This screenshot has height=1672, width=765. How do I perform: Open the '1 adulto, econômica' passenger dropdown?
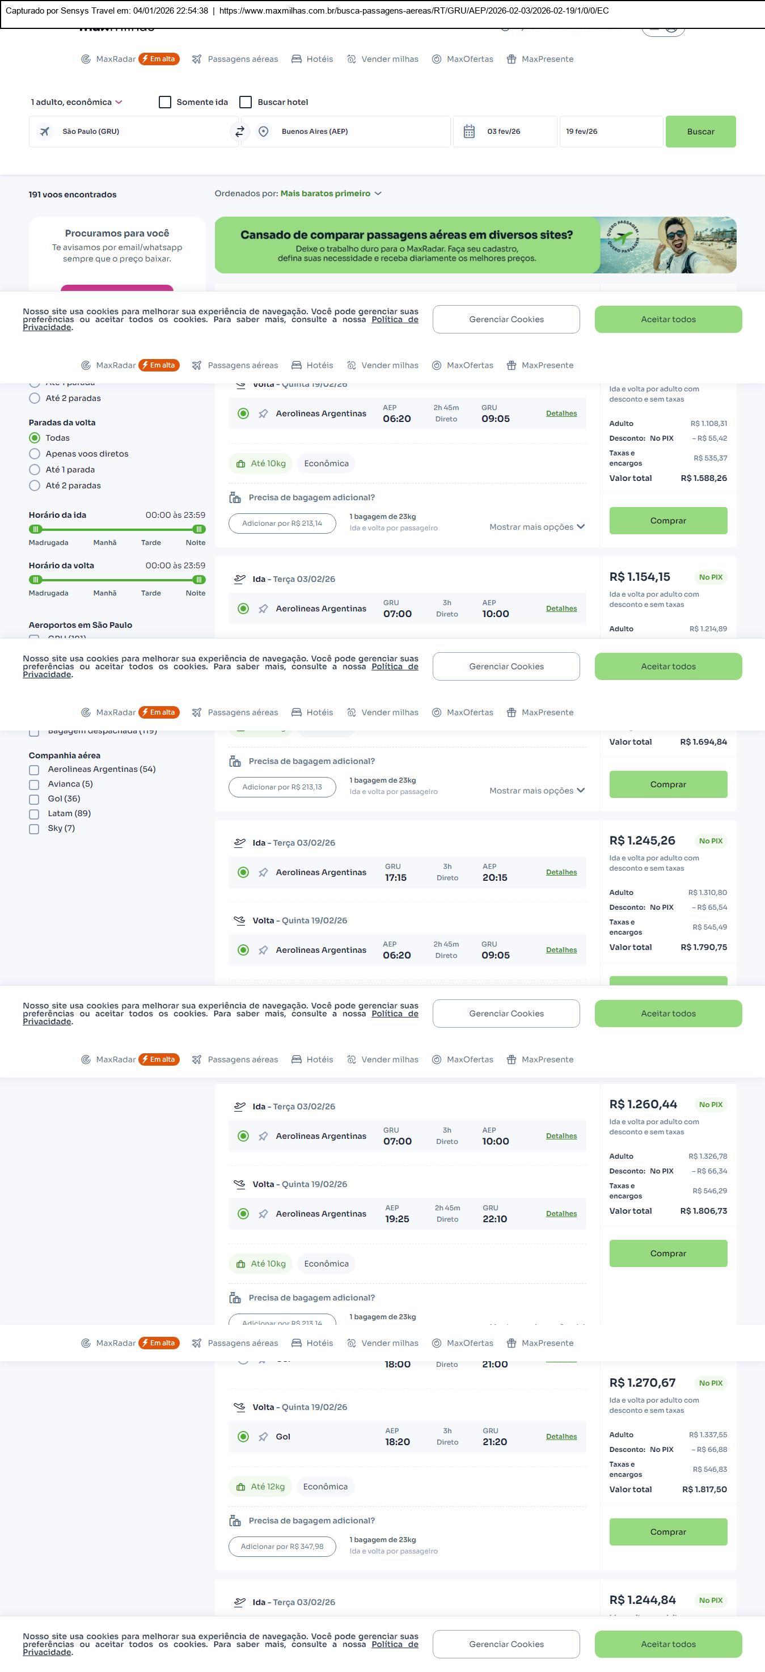tap(77, 103)
